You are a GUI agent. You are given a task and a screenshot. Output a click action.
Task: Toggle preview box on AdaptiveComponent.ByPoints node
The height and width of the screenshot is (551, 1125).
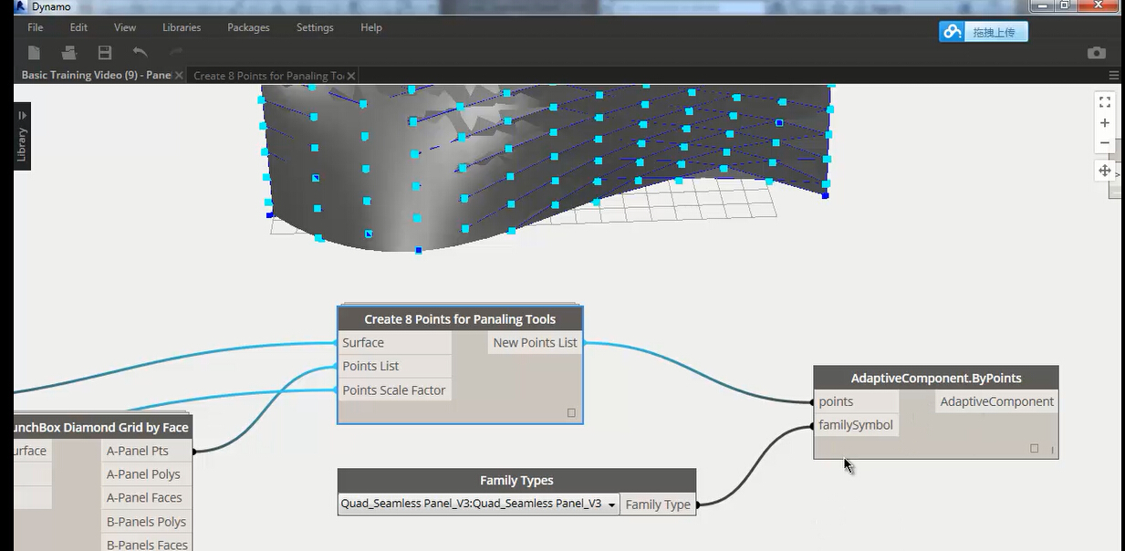coord(1034,449)
